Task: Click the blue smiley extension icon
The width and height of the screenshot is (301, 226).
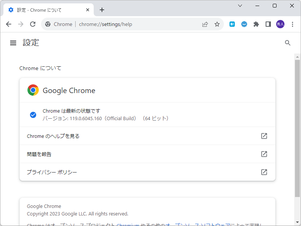Action: [244, 24]
